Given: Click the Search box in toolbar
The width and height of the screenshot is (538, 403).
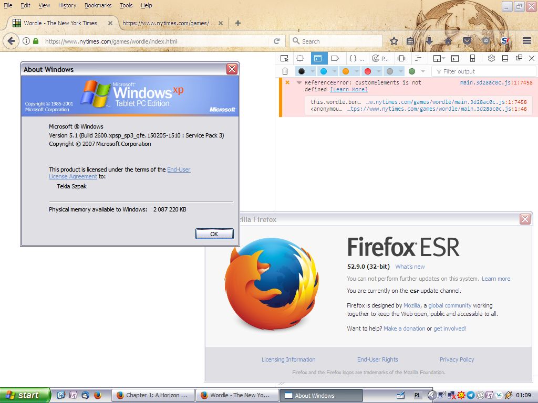Looking at the screenshot, I should (x=336, y=41).
